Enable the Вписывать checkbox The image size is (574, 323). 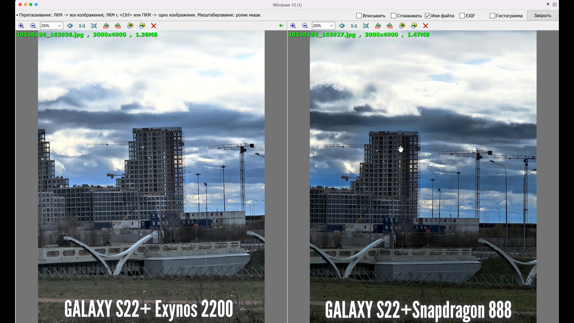pos(359,16)
